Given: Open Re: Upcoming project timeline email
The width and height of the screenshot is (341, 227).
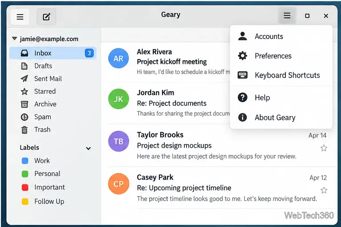Looking at the screenshot, I should [184, 188].
